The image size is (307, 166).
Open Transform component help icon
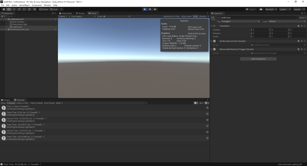(299, 26)
